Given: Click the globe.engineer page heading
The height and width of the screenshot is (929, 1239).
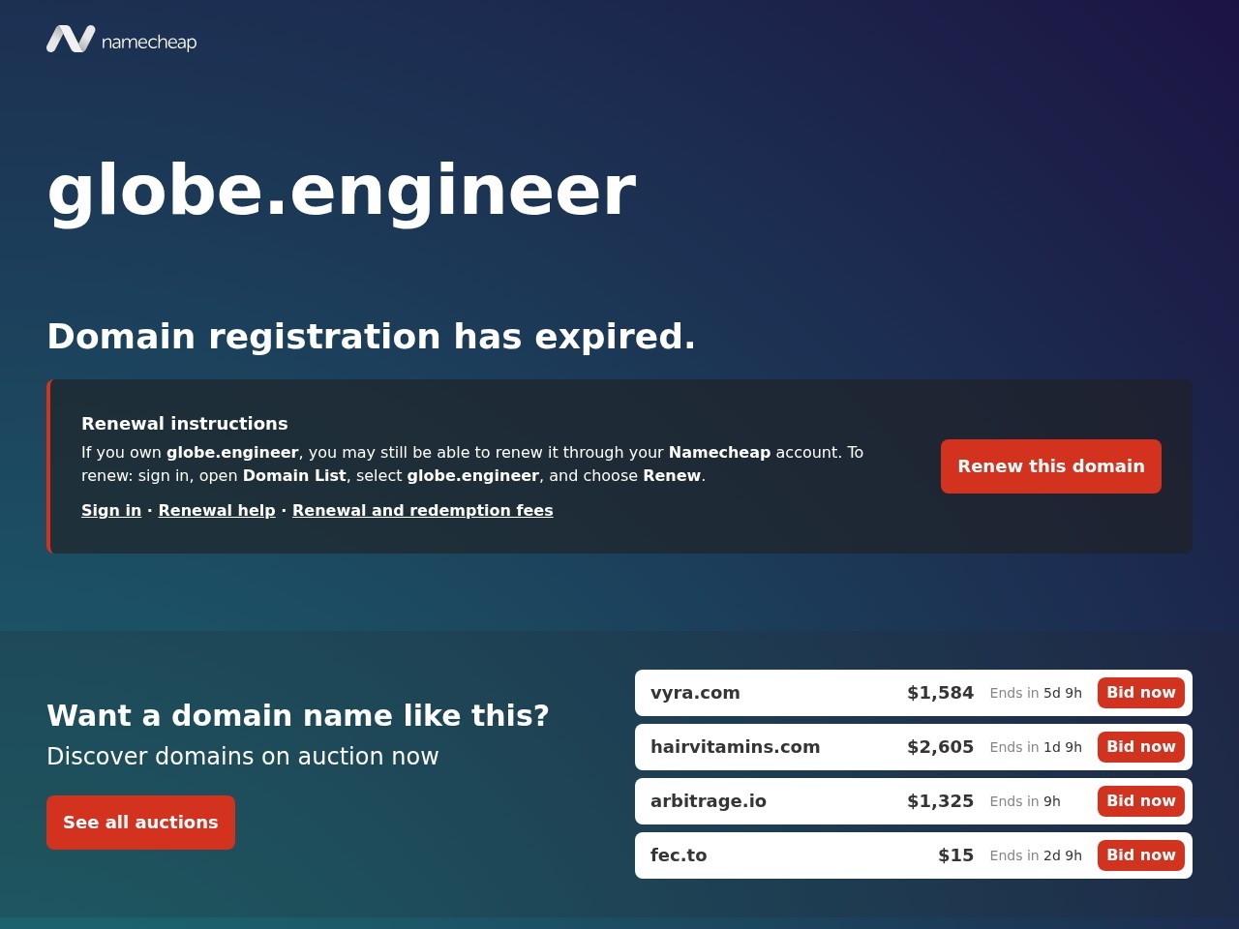Looking at the screenshot, I should pyautogui.click(x=342, y=192).
